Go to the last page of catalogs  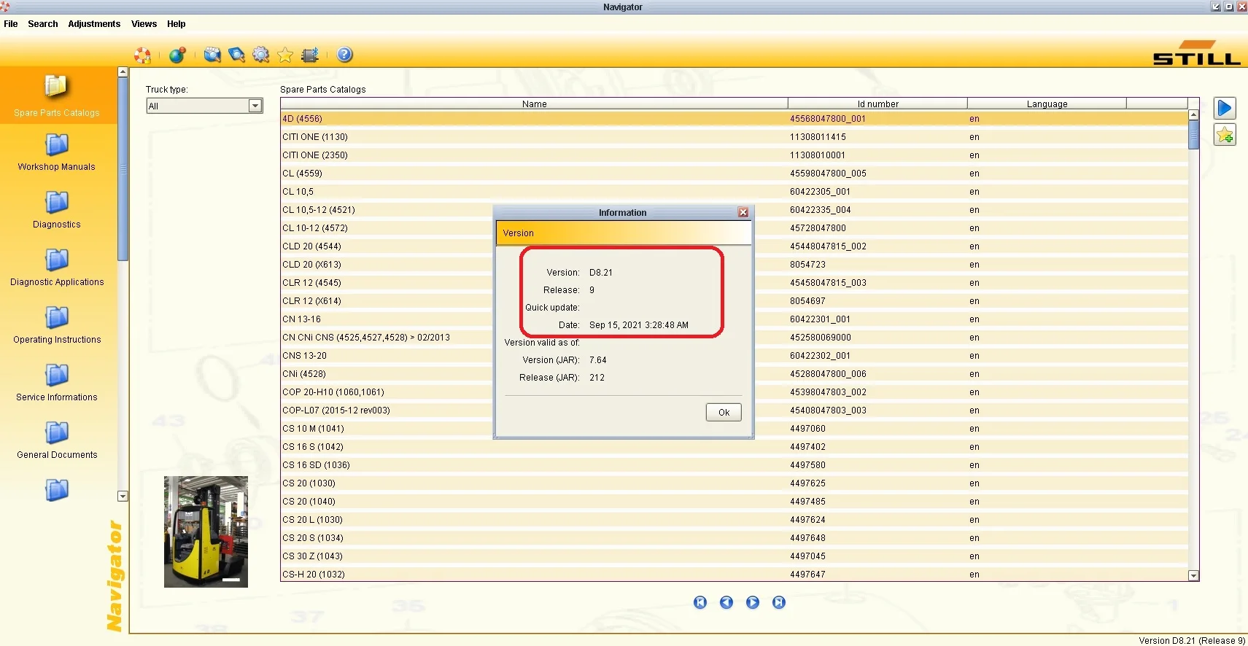pos(779,602)
